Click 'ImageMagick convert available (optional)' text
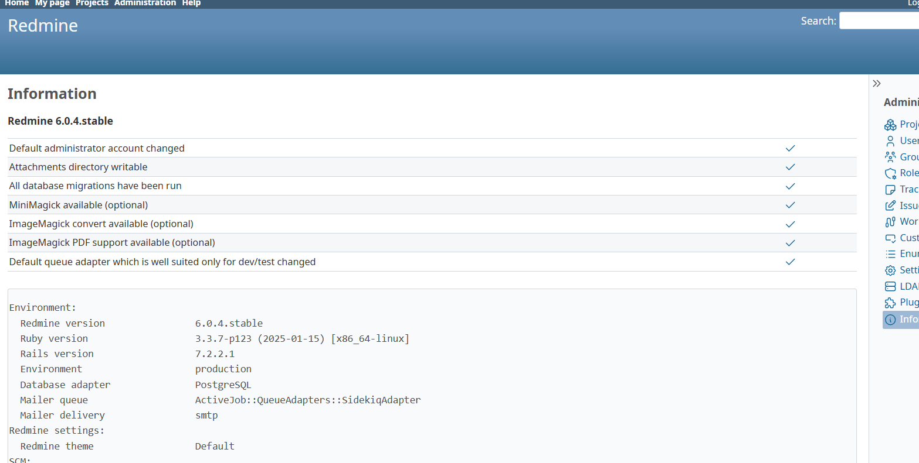The width and height of the screenshot is (919, 463). click(x=101, y=224)
